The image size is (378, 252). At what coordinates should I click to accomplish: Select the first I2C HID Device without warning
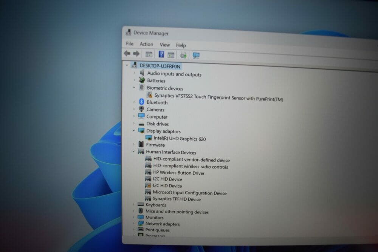(x=167, y=179)
